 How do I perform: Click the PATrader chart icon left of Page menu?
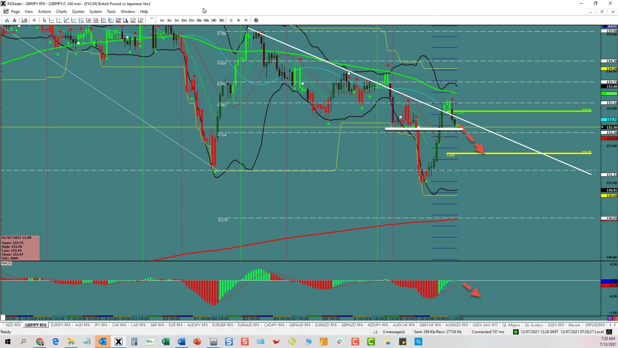point(6,12)
